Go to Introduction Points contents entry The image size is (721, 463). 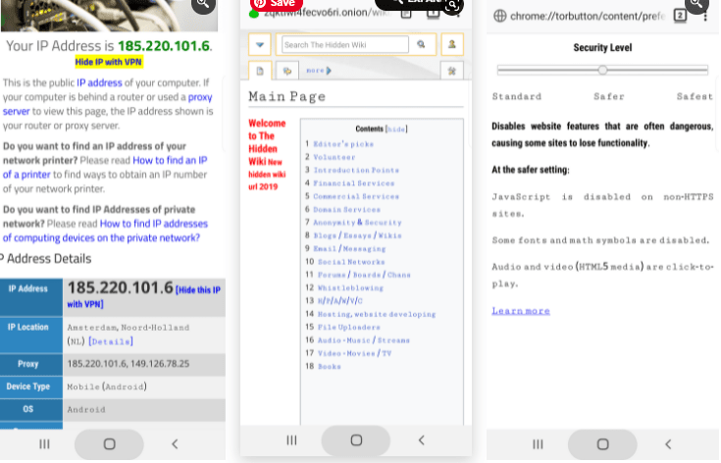click(x=356, y=170)
